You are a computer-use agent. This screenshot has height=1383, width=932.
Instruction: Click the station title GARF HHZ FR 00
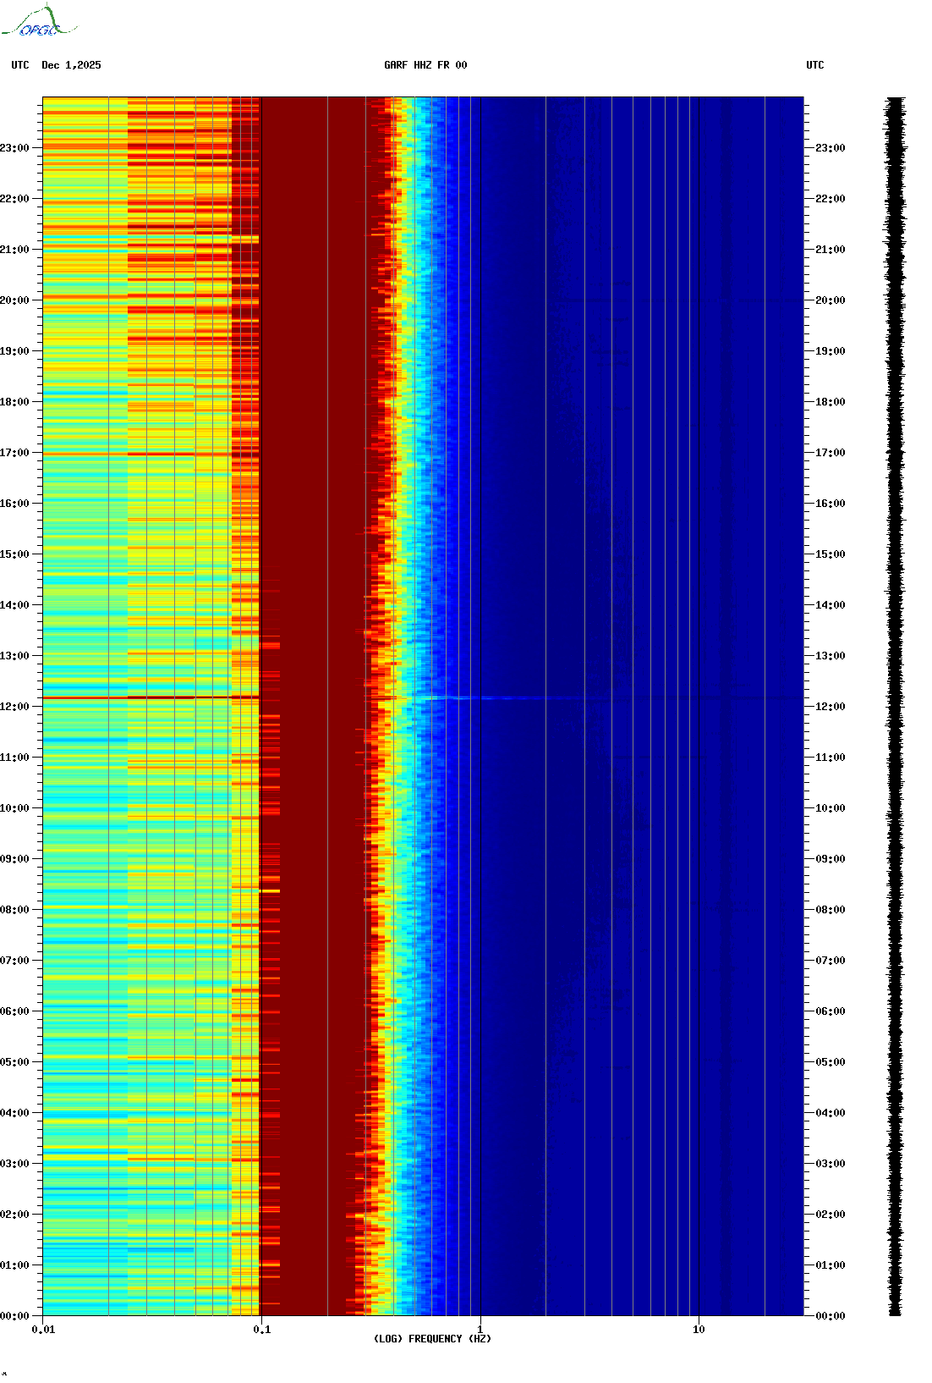[425, 65]
